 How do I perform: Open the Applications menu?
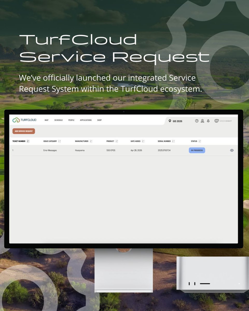[x=86, y=120]
